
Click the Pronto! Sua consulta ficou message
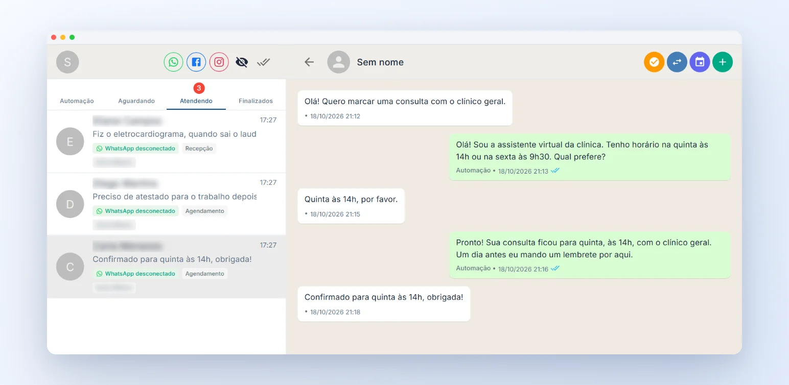pos(590,255)
